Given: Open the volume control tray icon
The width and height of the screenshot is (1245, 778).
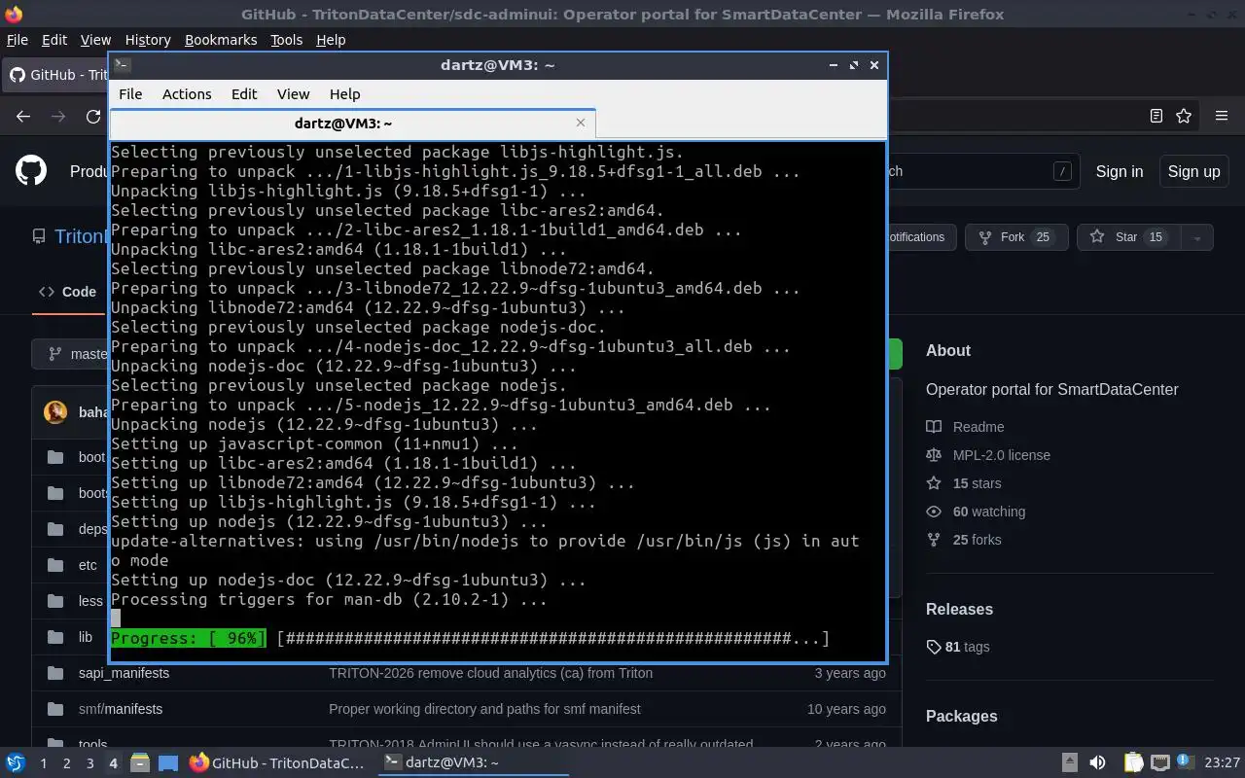Looking at the screenshot, I should click(1097, 762).
